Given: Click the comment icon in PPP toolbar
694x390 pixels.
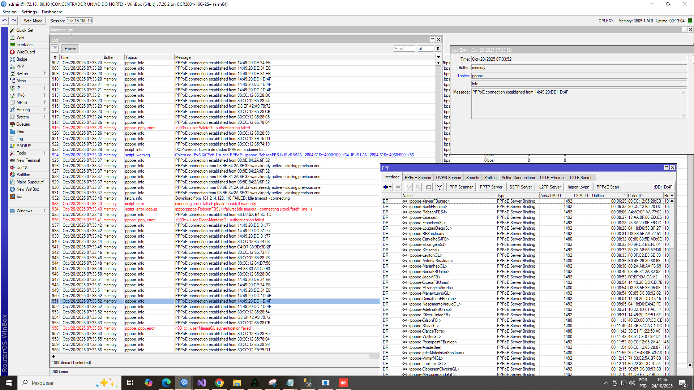Looking at the screenshot, I should tap(428, 187).
